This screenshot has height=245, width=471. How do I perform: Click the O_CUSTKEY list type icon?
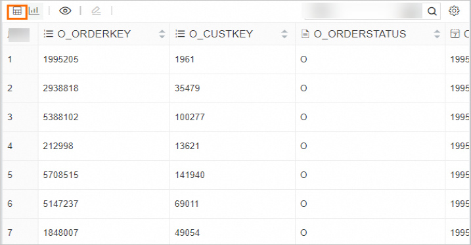point(180,33)
